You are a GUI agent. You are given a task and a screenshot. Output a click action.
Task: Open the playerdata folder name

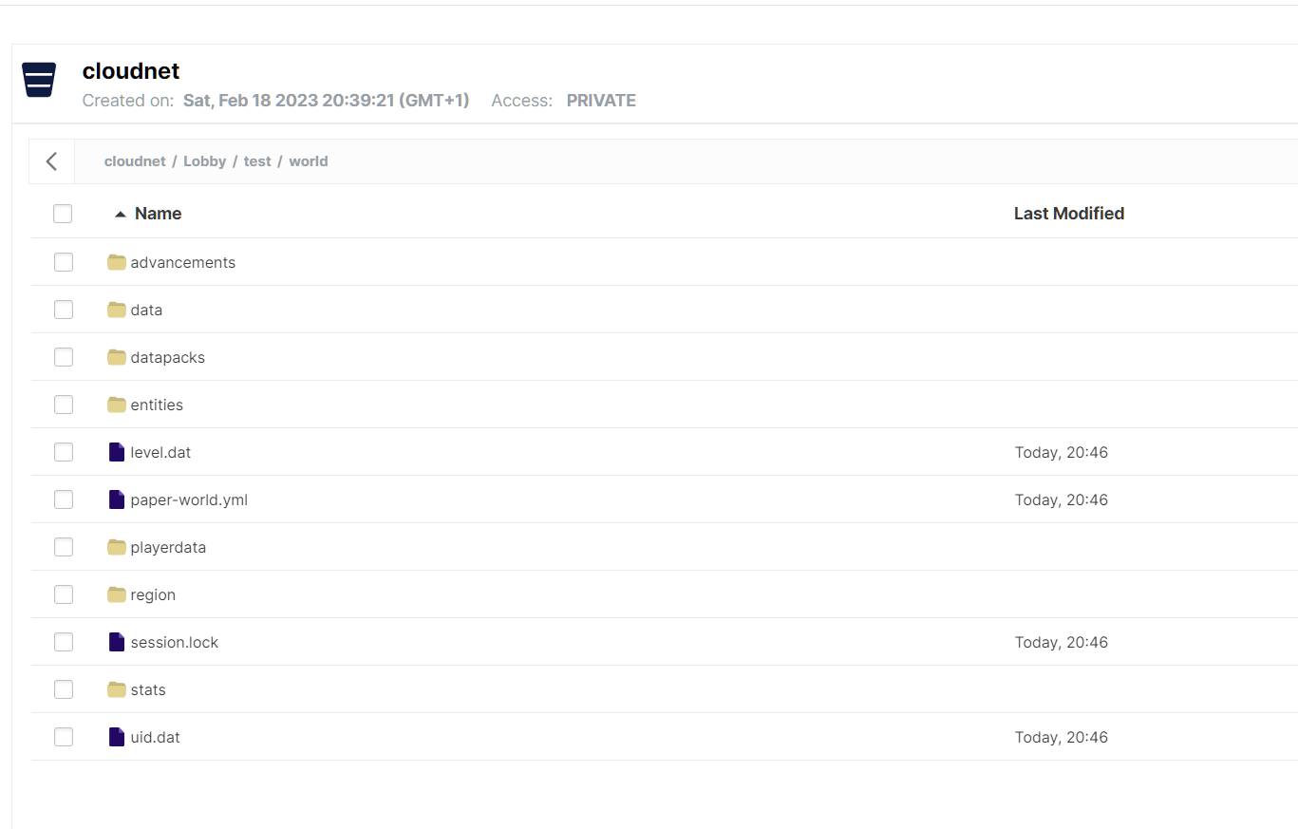point(168,547)
